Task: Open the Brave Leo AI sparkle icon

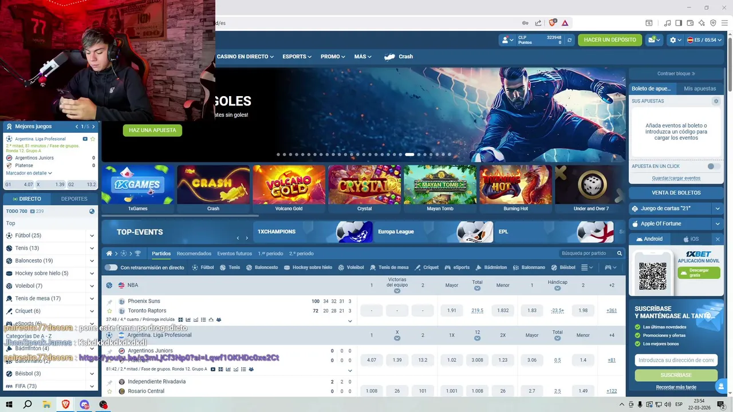Action: [x=702, y=23]
